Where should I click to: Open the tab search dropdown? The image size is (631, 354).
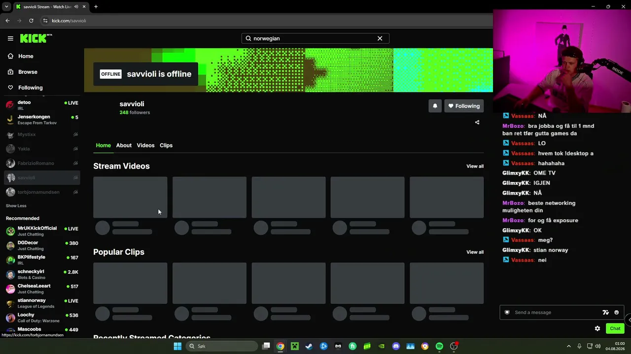coord(6,7)
